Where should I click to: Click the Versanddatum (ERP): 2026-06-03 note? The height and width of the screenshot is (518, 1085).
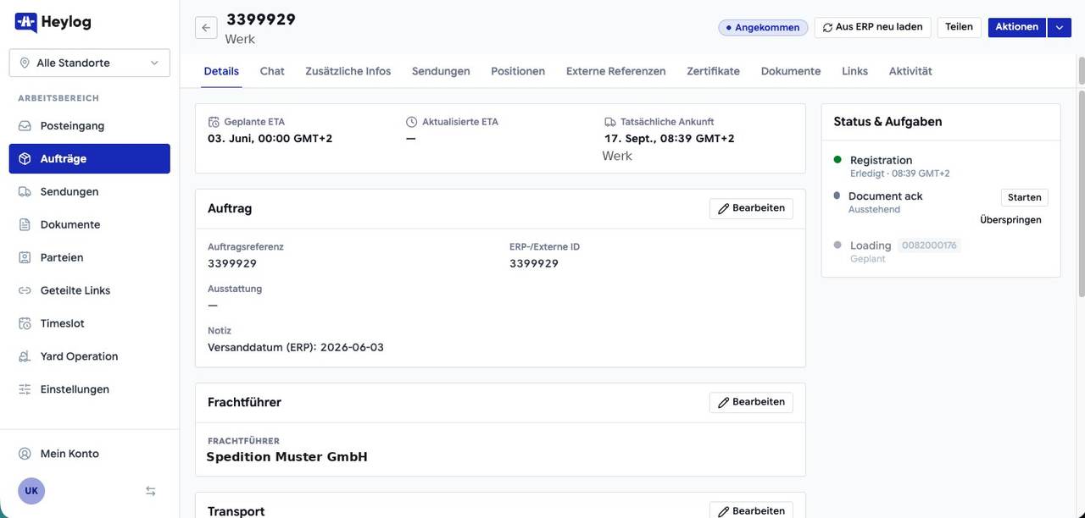pos(296,347)
